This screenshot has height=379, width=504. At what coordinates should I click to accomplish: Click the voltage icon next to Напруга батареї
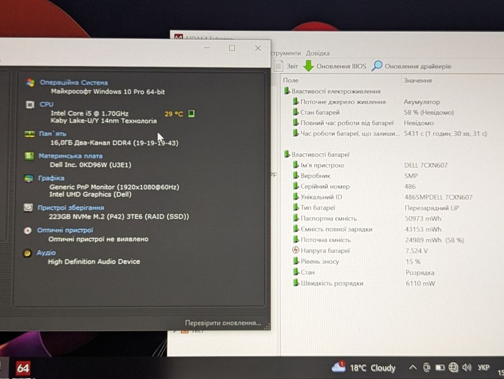(296, 250)
